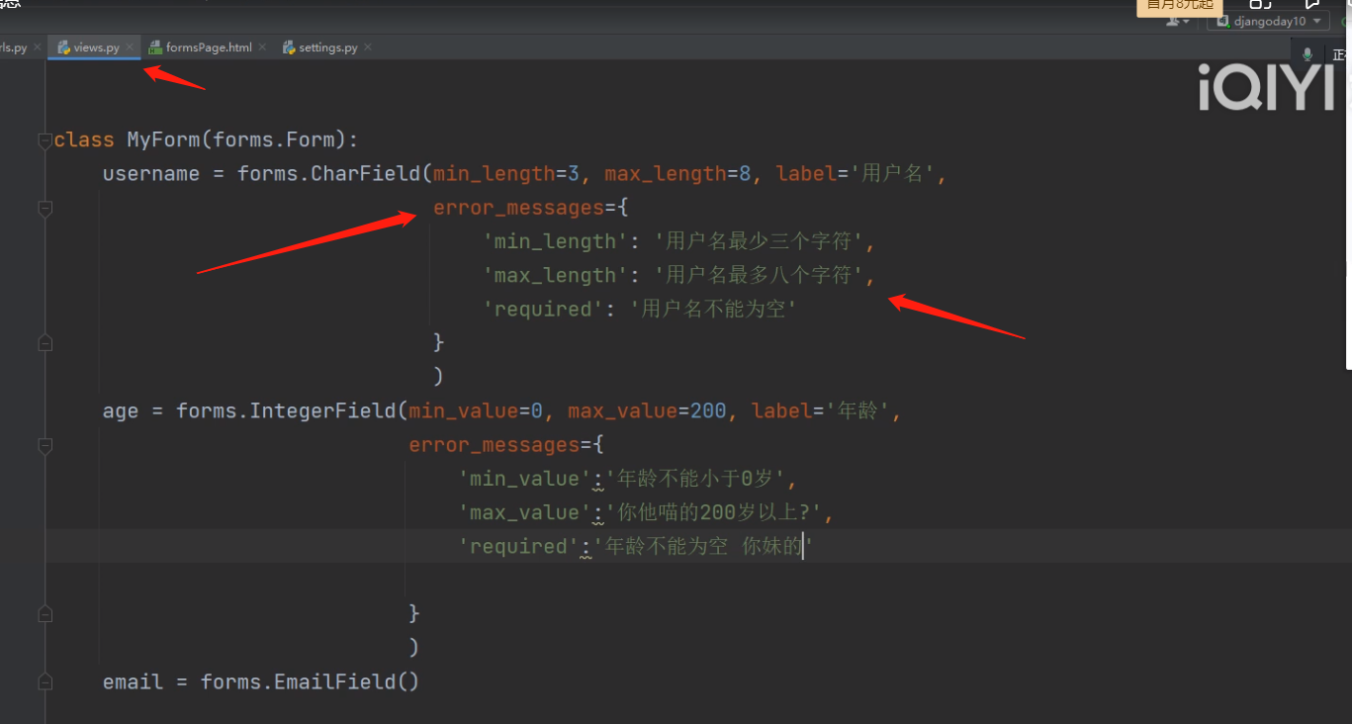The width and height of the screenshot is (1352, 724).
Task: Click 'forms.IntegerField' in the age line
Action: click(x=286, y=411)
